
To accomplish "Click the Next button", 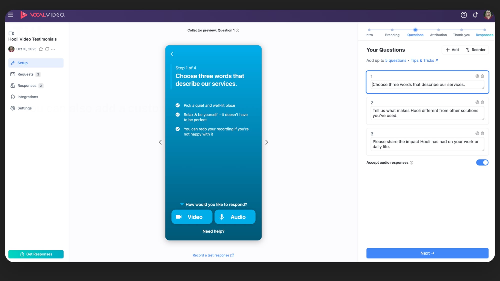I will [427, 253].
